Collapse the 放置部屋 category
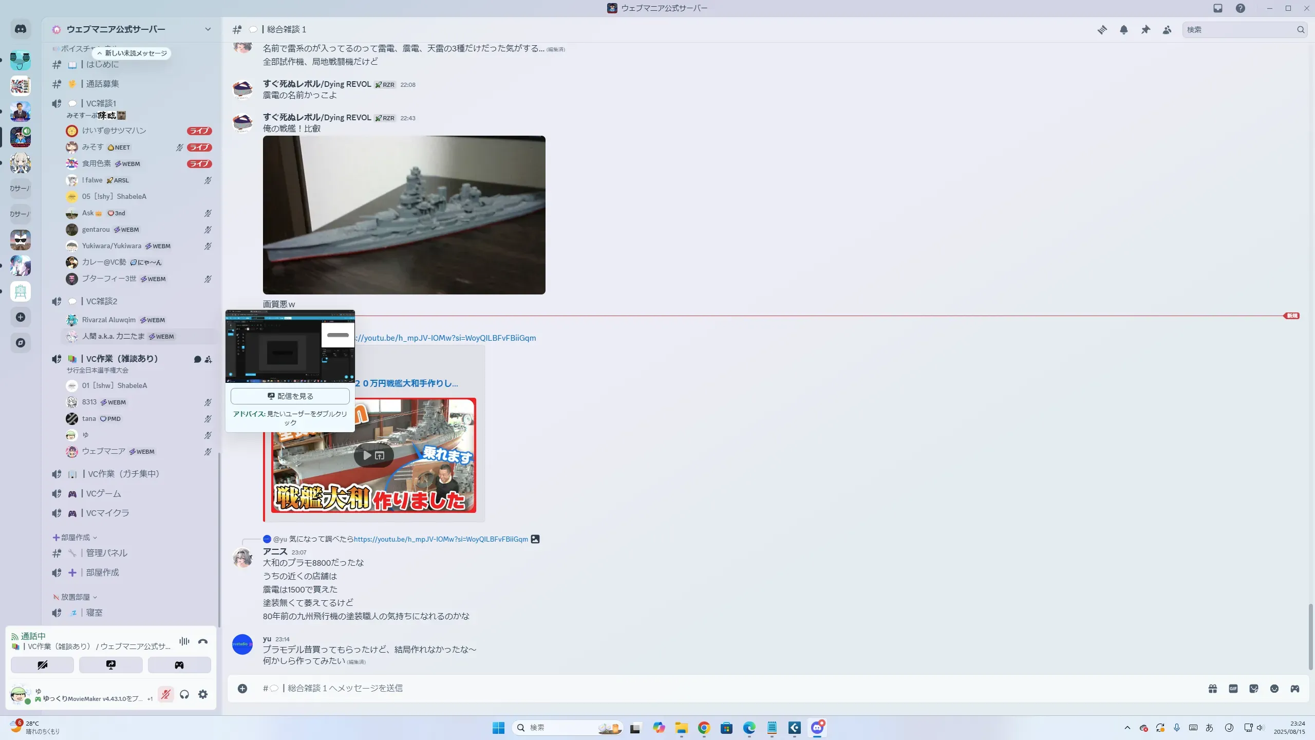Image resolution: width=1315 pixels, height=740 pixels. 75,597
